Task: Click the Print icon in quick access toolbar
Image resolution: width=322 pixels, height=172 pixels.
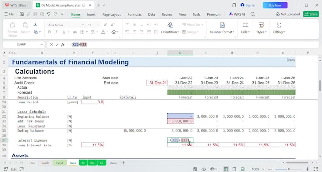Action: pos(35,14)
